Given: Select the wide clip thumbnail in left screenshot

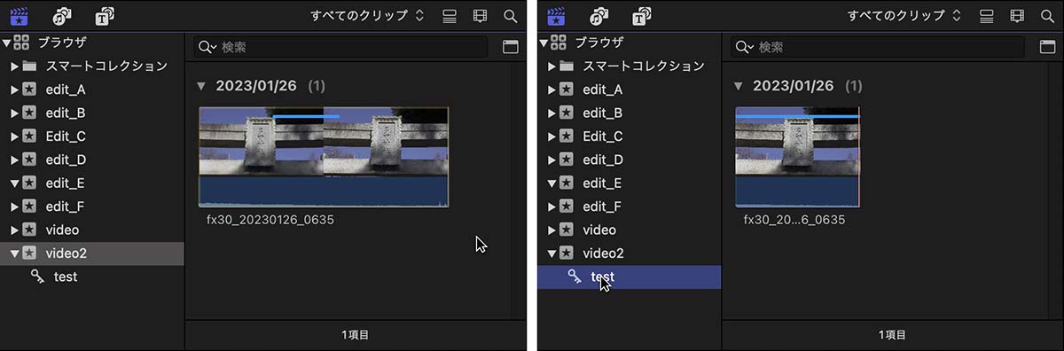Looking at the screenshot, I should click(324, 157).
